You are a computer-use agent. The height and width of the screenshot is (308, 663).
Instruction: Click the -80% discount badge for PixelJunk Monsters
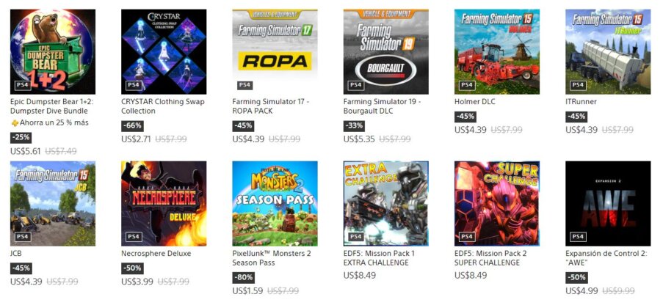pos(243,278)
